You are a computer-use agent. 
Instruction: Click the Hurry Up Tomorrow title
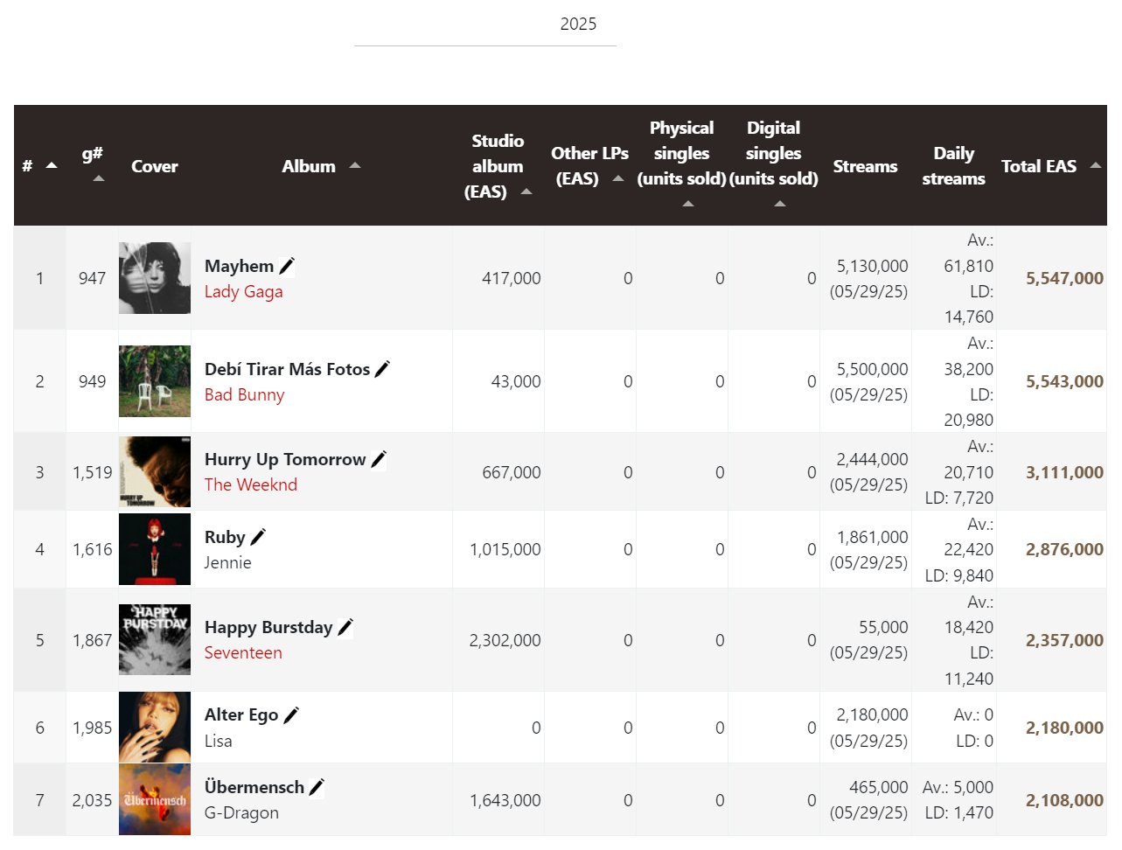[x=285, y=459]
